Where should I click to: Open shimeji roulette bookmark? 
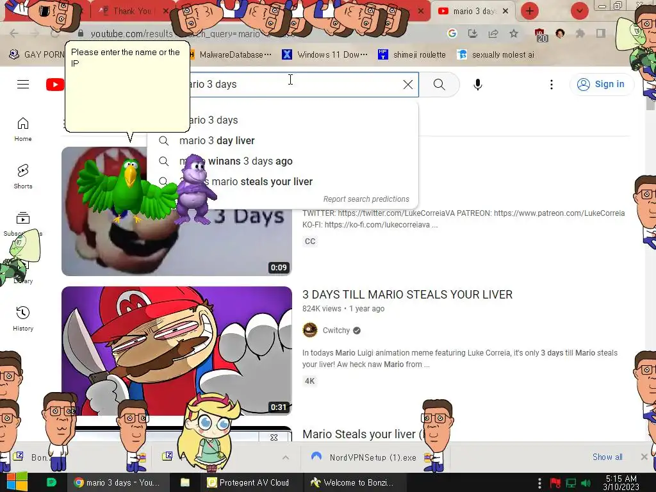412,55
